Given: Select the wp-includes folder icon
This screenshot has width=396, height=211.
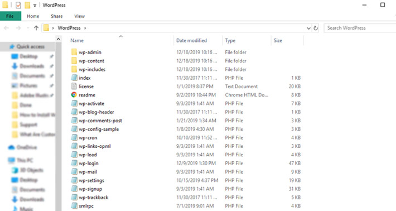Looking at the screenshot, I should 74,69.
